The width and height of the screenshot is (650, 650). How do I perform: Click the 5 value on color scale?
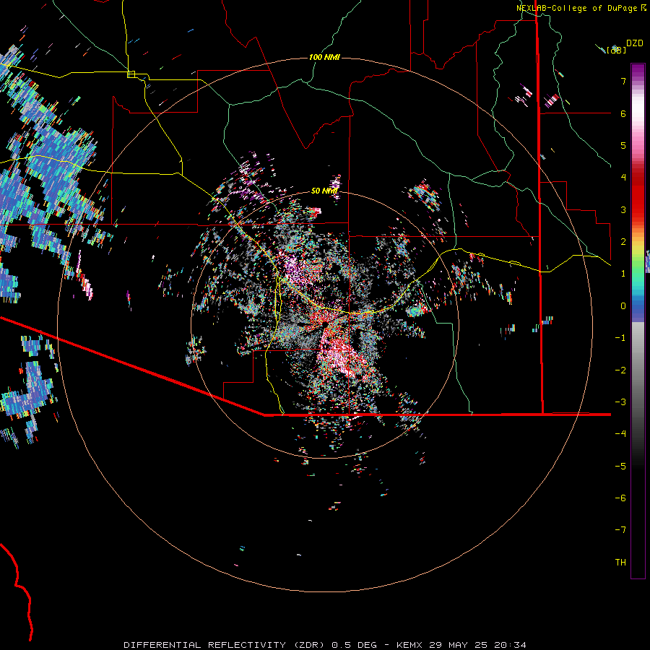point(623,145)
